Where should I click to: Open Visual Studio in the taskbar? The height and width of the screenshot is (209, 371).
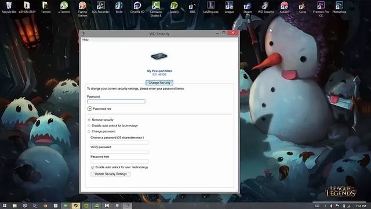[x=35, y=206]
